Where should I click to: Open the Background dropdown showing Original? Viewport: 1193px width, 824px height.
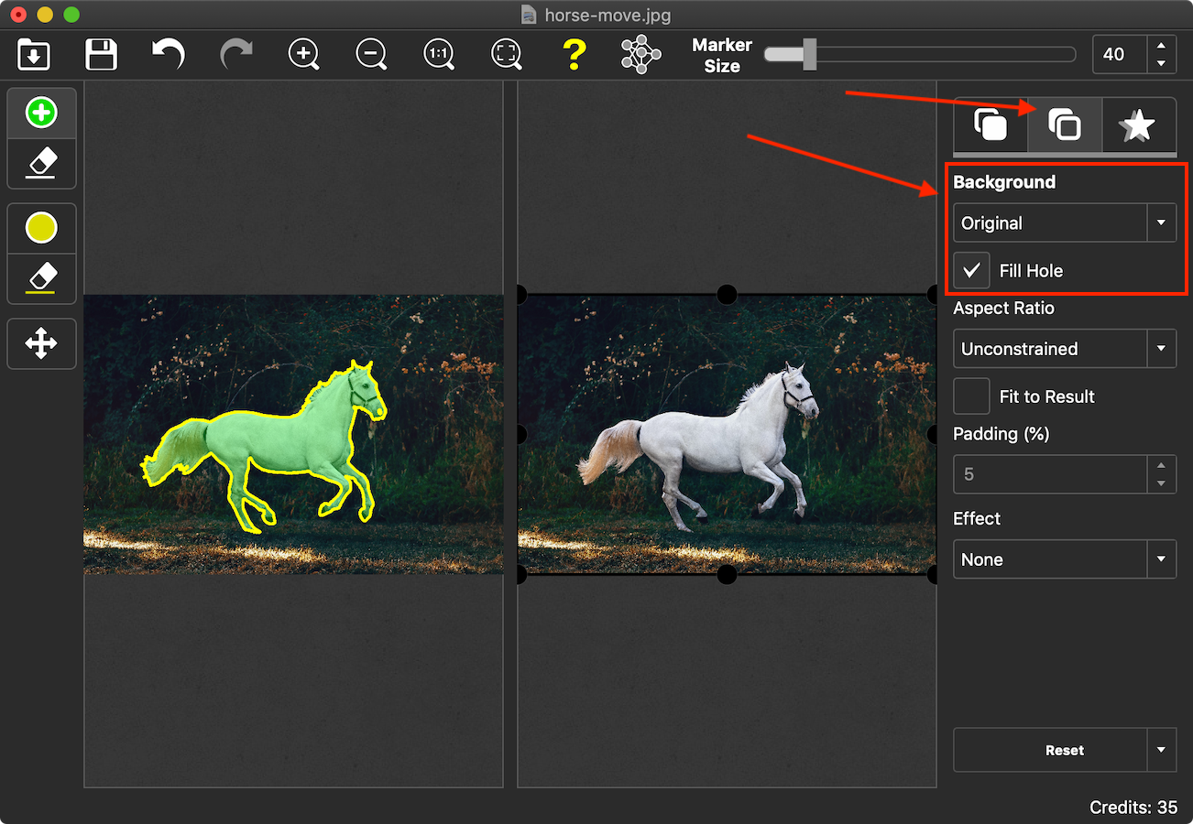point(1064,223)
